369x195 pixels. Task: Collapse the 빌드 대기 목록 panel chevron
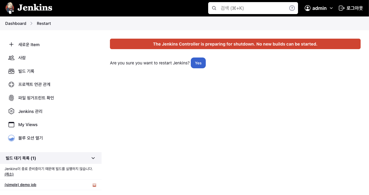pyautogui.click(x=93, y=158)
